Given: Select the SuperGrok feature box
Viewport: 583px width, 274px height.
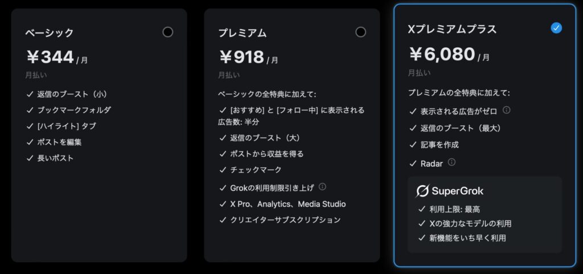Looking at the screenshot, I should coord(485,215).
